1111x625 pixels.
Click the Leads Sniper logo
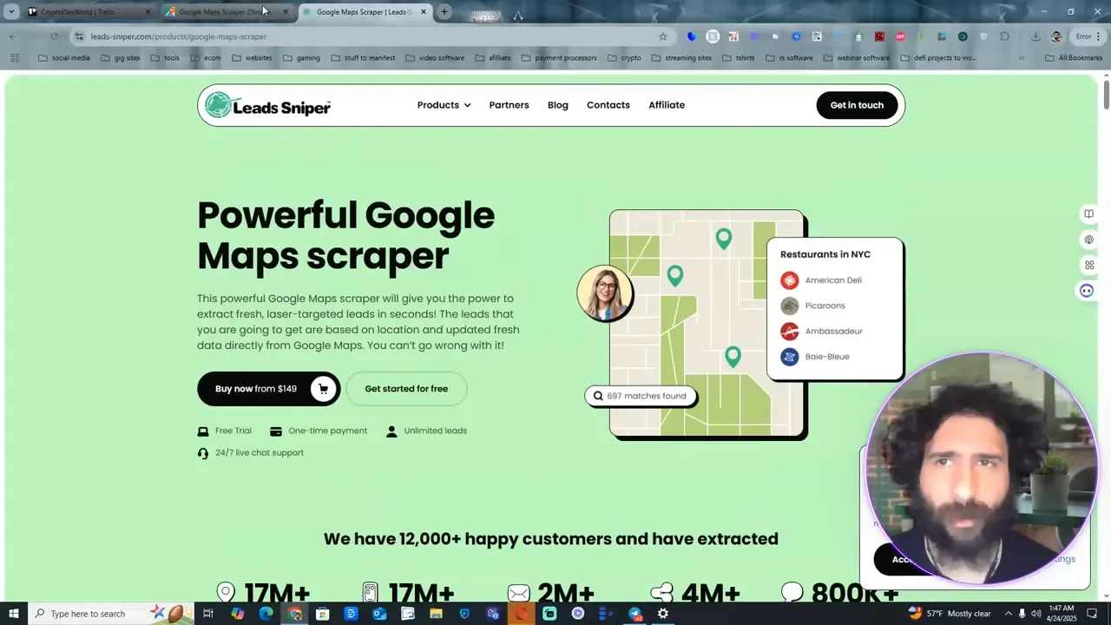tap(267, 106)
